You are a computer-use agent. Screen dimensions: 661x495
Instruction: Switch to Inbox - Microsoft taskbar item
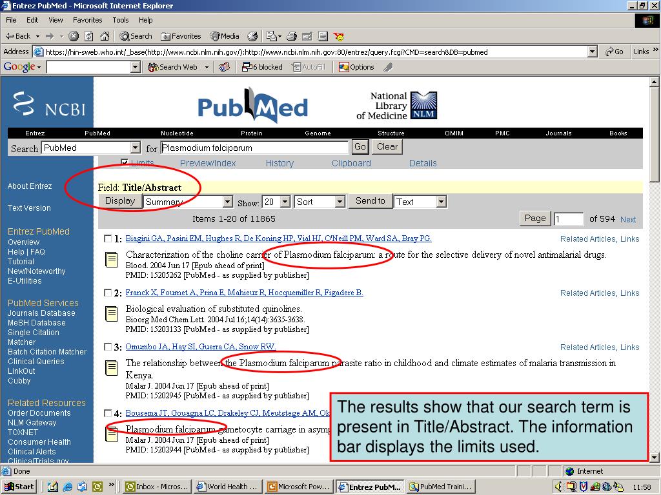[158, 487]
